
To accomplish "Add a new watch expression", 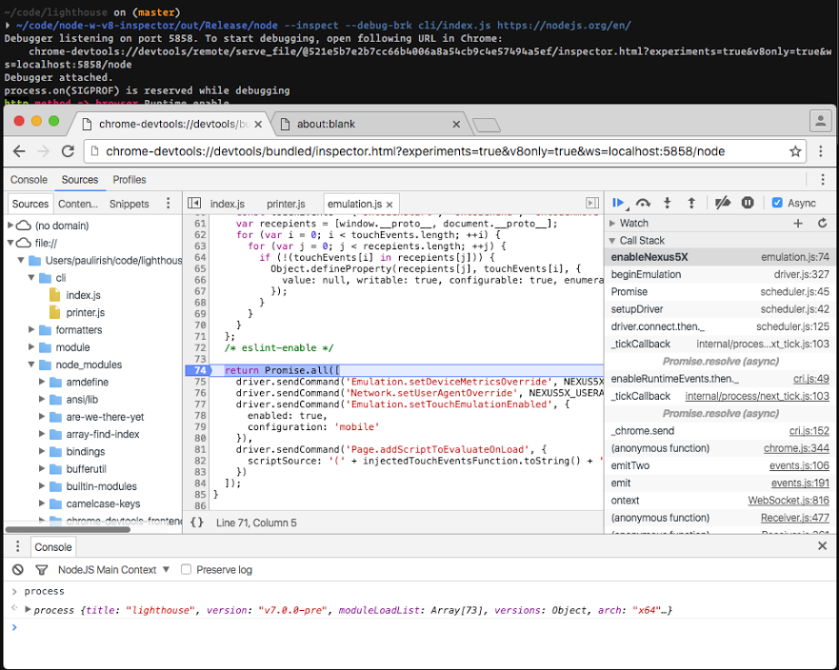I will (x=798, y=223).
